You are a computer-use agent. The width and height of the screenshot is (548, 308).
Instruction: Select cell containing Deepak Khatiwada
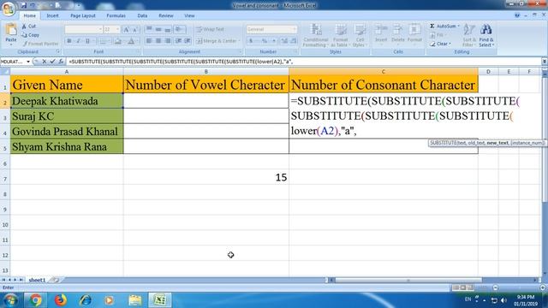tap(67, 101)
